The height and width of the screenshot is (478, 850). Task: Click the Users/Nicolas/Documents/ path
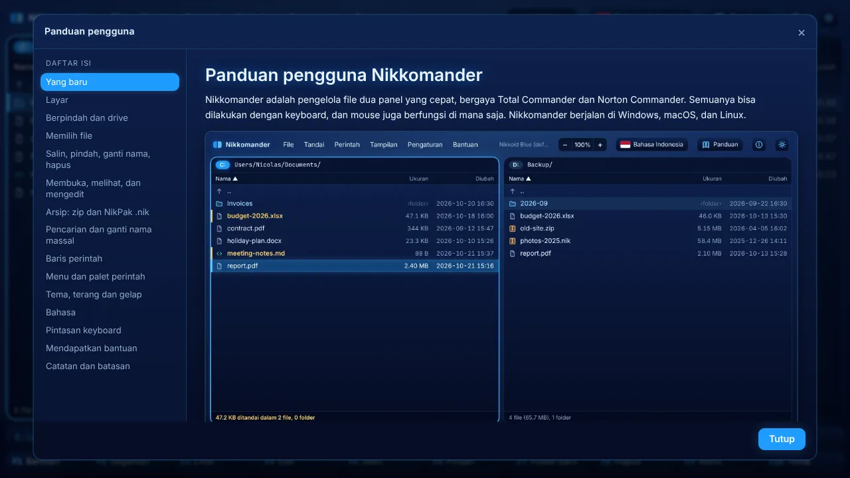[278, 165]
